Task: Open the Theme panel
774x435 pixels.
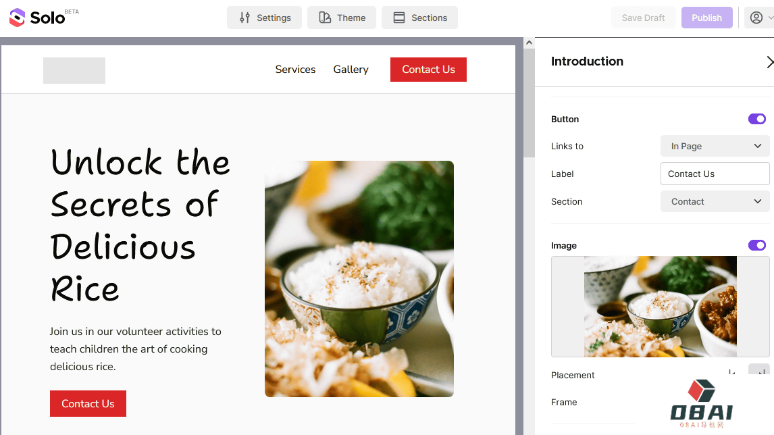Action: tap(342, 18)
